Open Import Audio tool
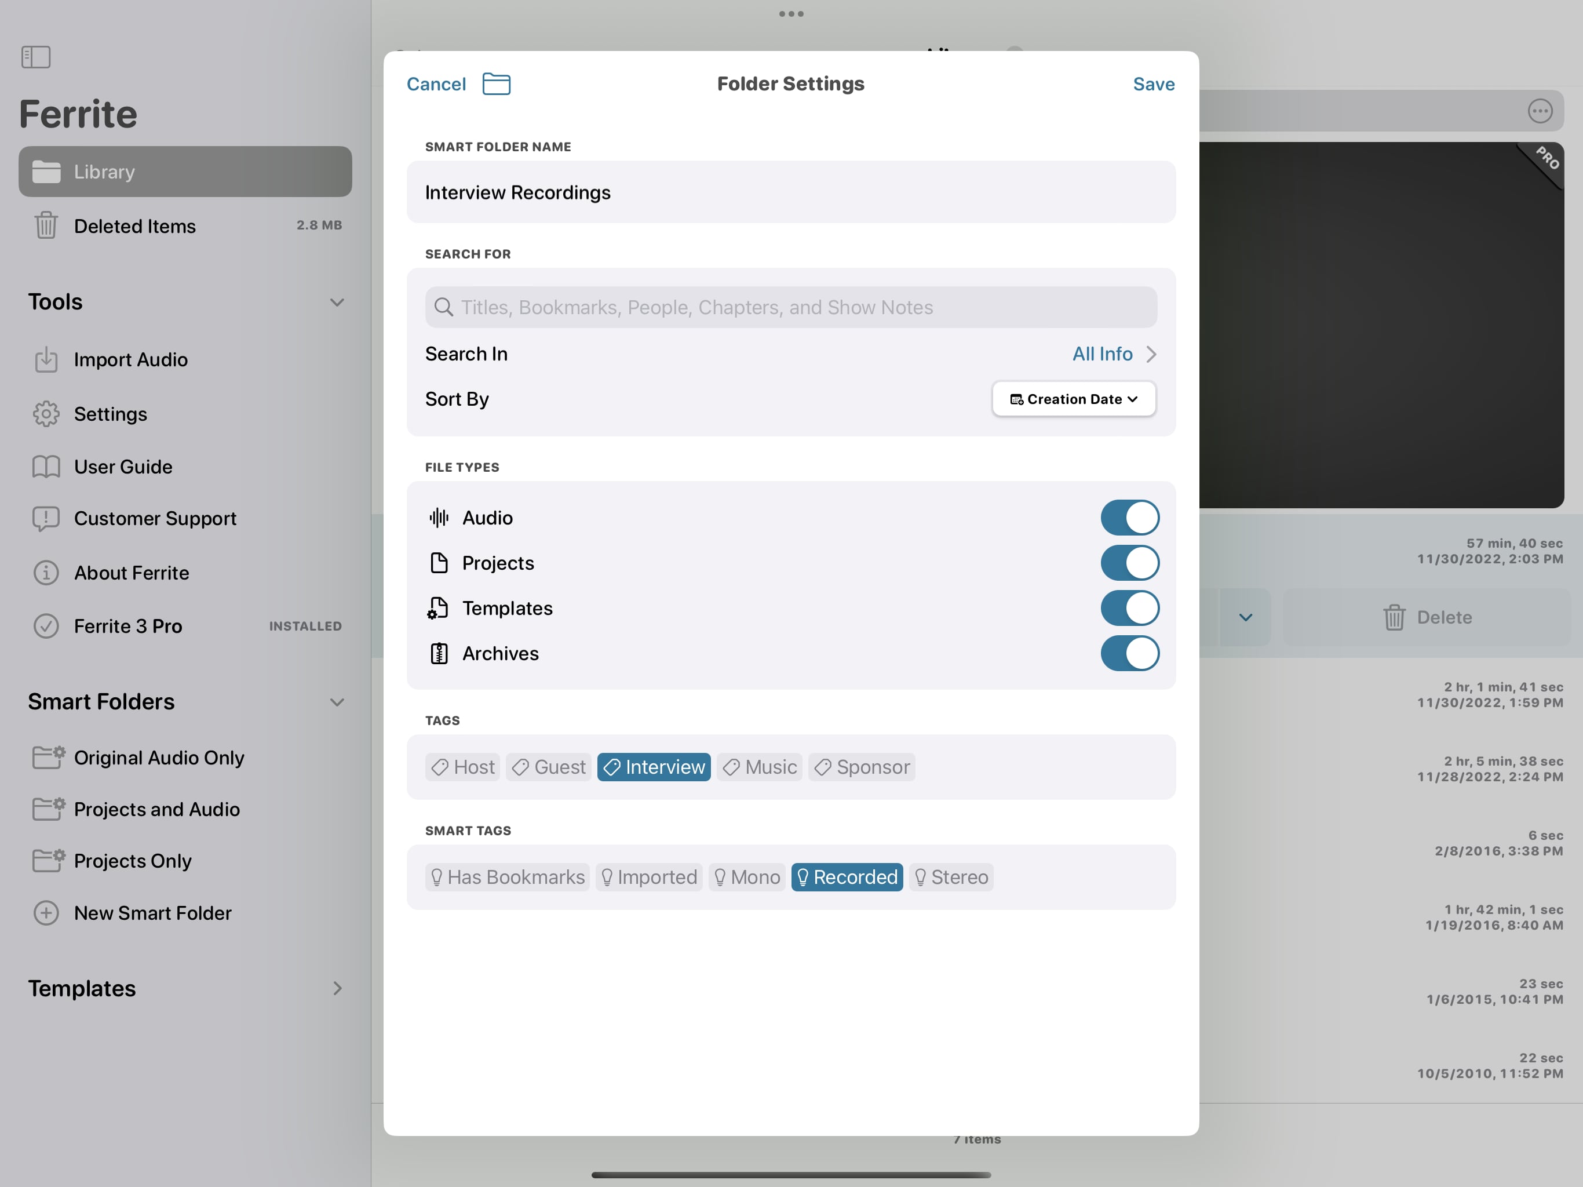Viewport: 1583px width, 1187px height. [130, 359]
